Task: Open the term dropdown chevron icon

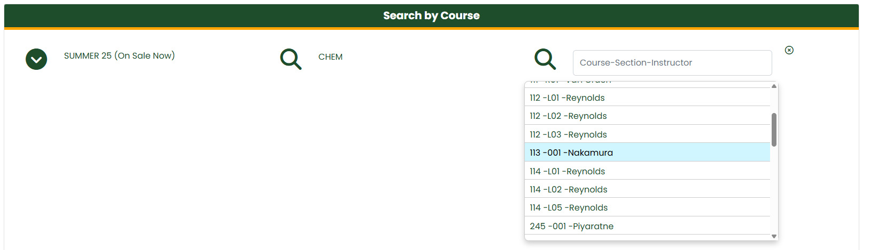Action: click(36, 59)
